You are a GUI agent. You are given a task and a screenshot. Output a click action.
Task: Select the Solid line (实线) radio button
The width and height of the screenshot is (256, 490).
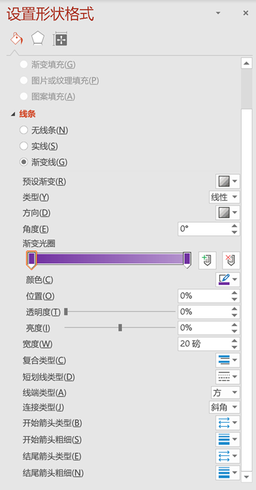[24, 146]
